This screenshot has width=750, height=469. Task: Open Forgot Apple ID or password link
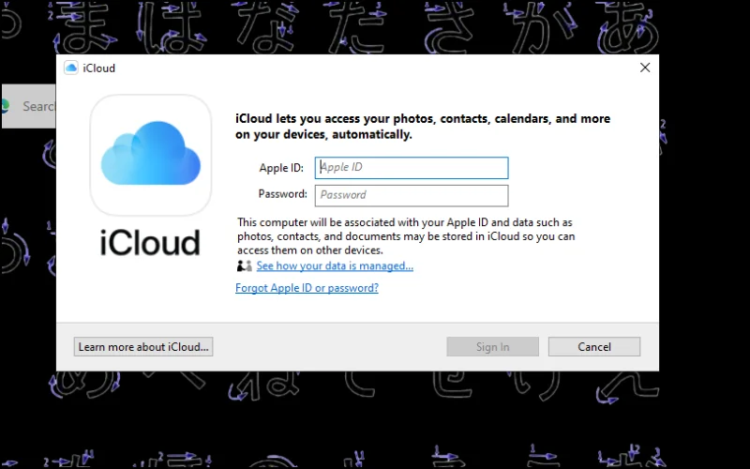(x=307, y=288)
